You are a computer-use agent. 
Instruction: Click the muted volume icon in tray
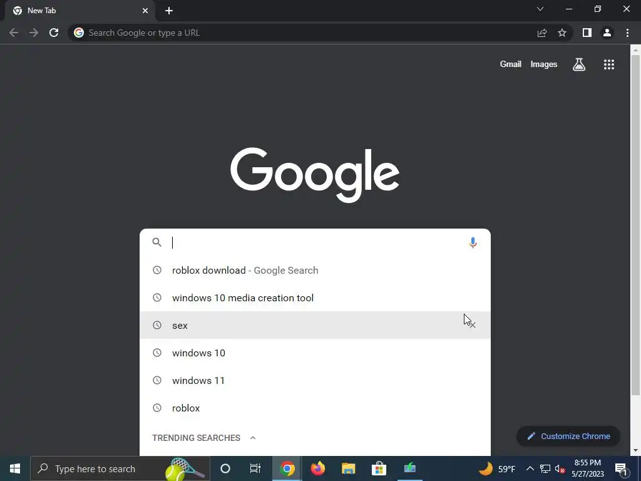(560, 468)
